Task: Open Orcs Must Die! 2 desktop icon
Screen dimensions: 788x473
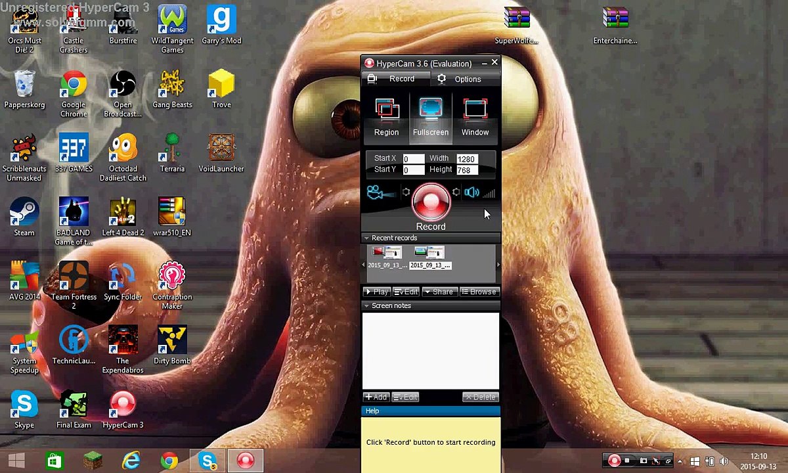Action: pos(24,30)
